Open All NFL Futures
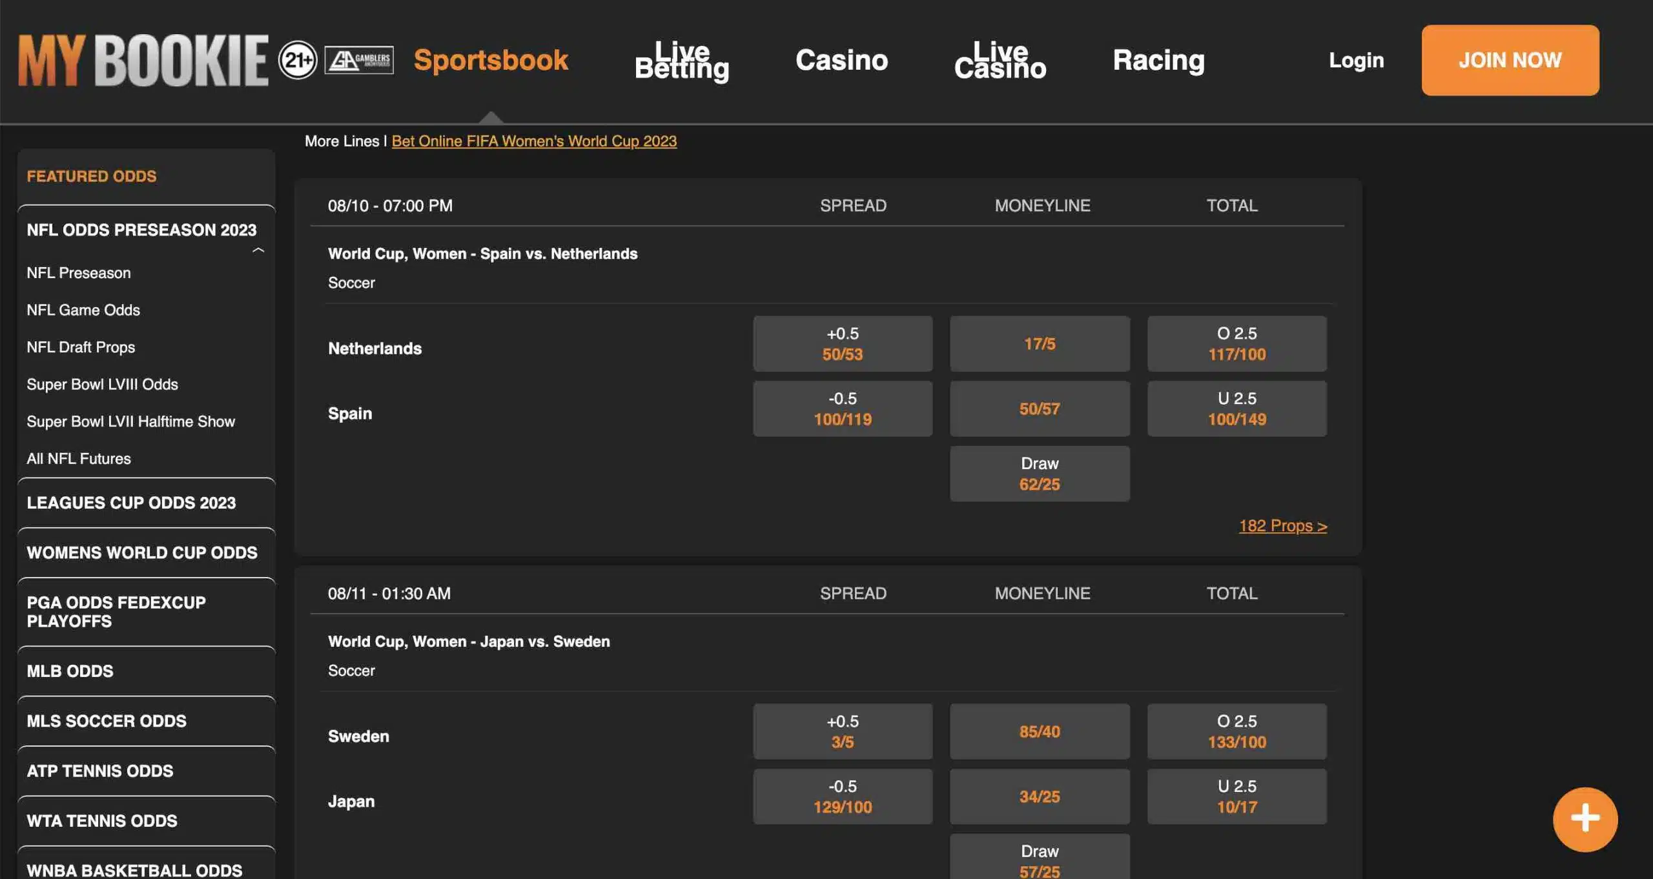Image resolution: width=1653 pixels, height=879 pixels. pyautogui.click(x=78, y=459)
